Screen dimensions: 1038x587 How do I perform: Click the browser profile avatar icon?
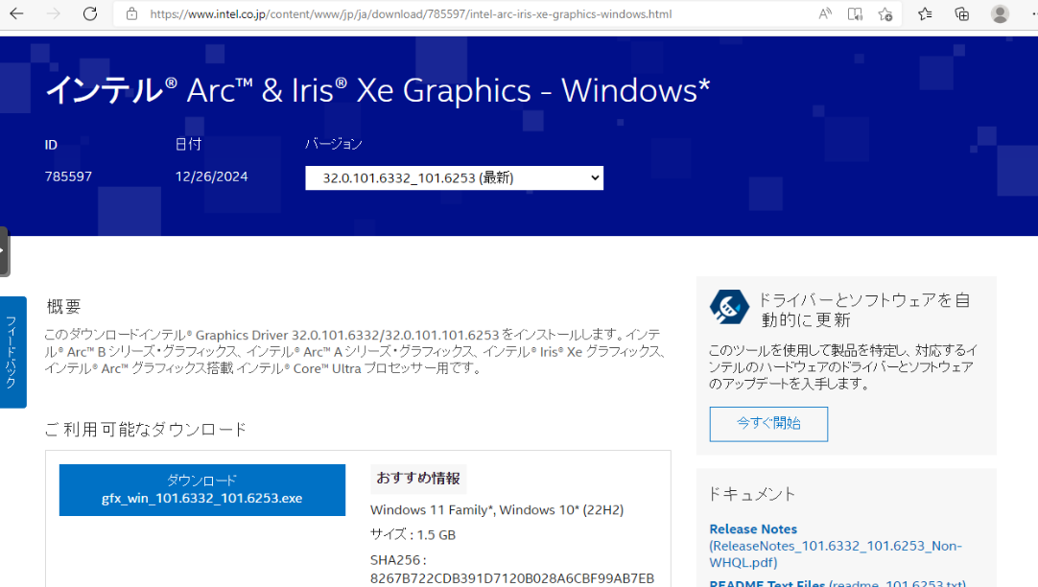point(998,14)
